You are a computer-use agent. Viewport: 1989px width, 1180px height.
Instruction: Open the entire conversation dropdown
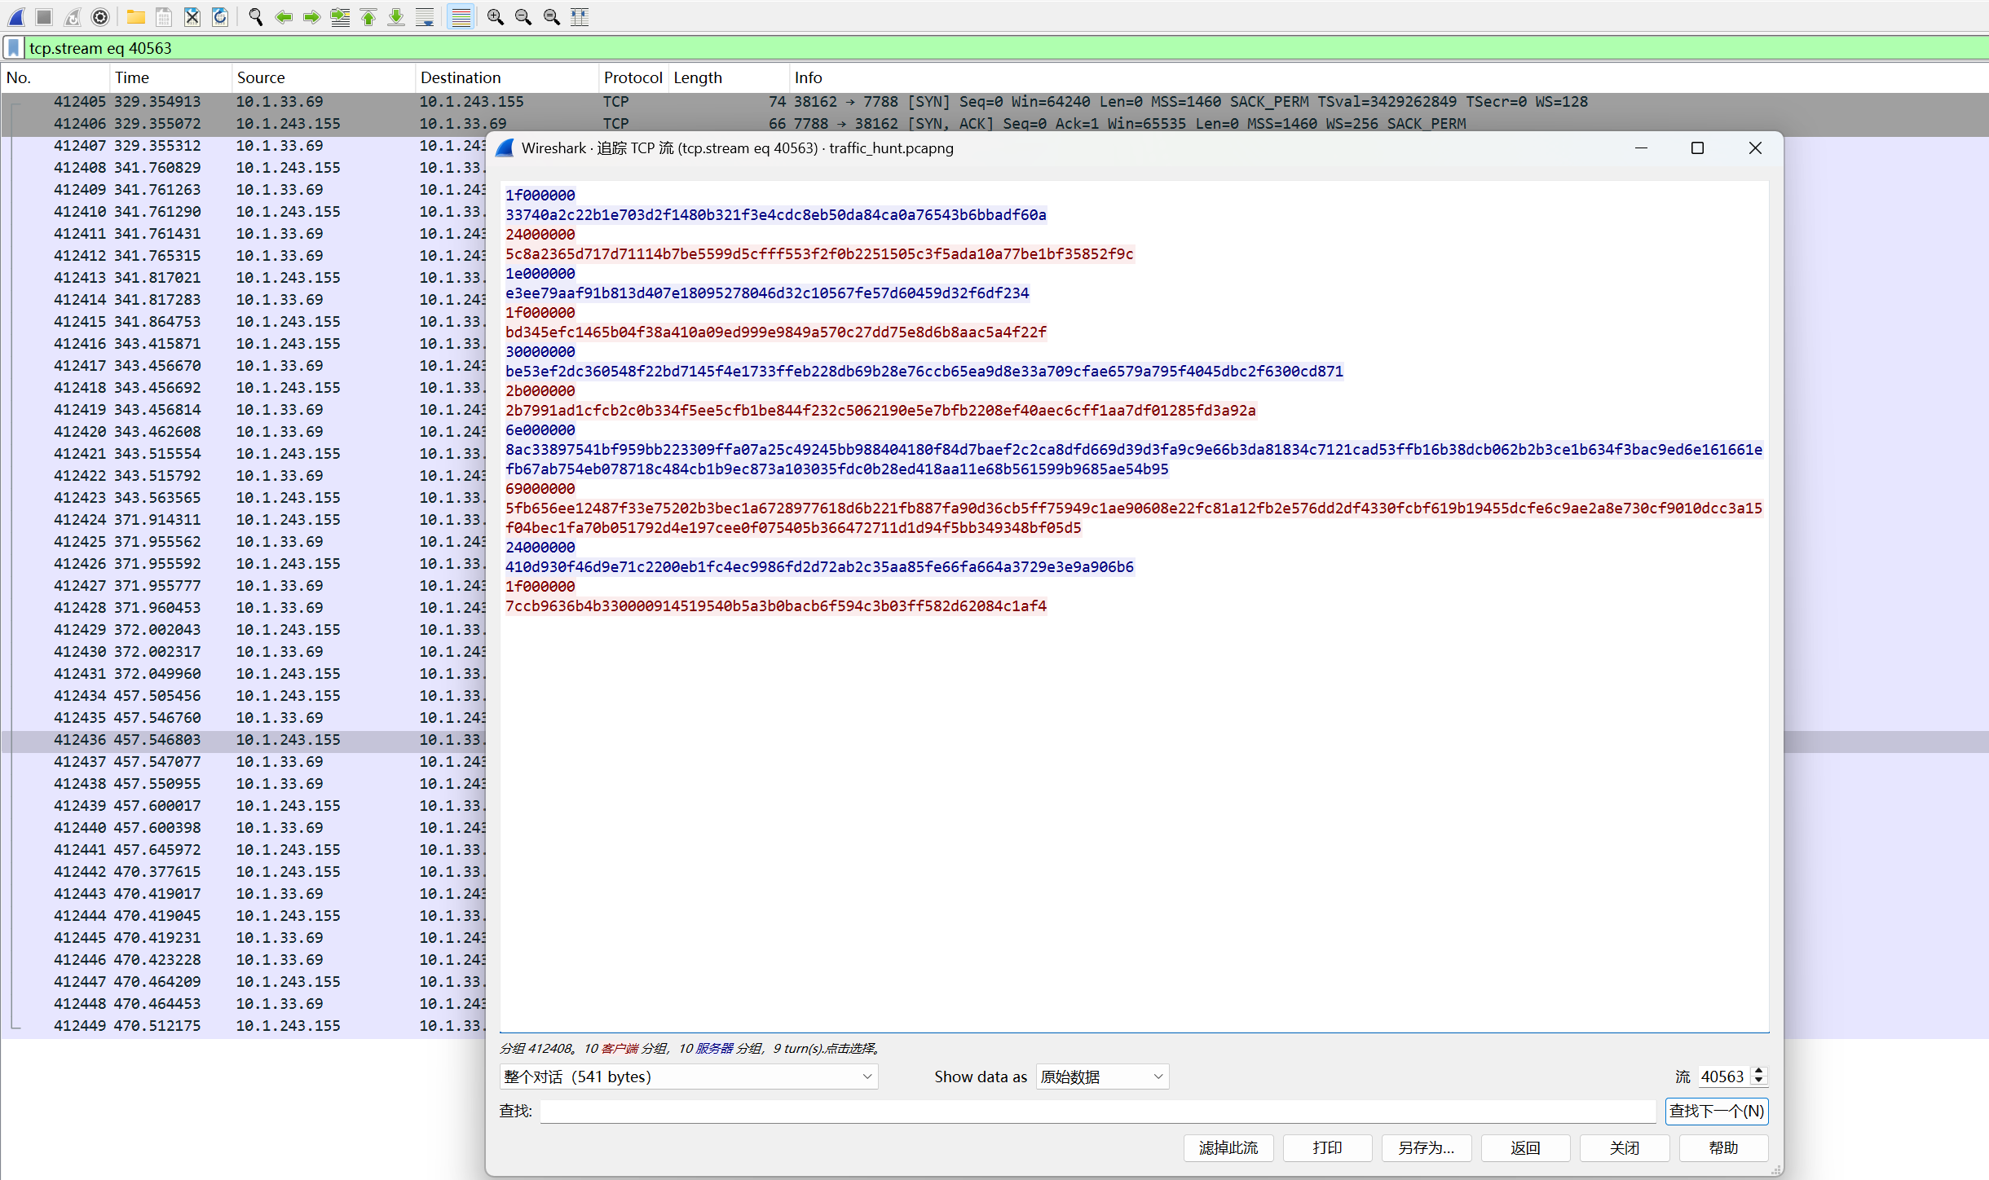pyautogui.click(x=688, y=1077)
